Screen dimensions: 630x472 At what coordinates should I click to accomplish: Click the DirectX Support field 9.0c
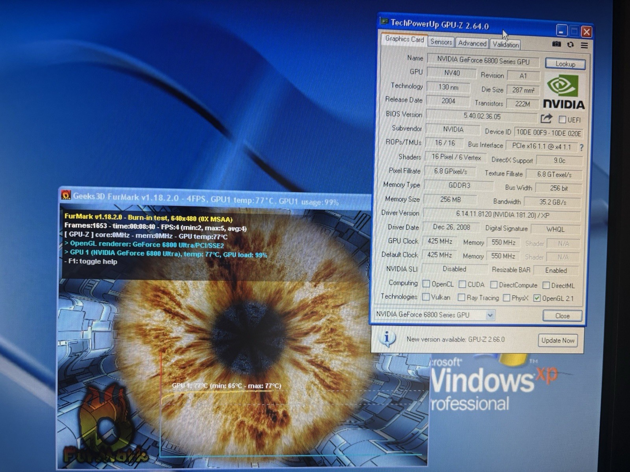click(559, 160)
